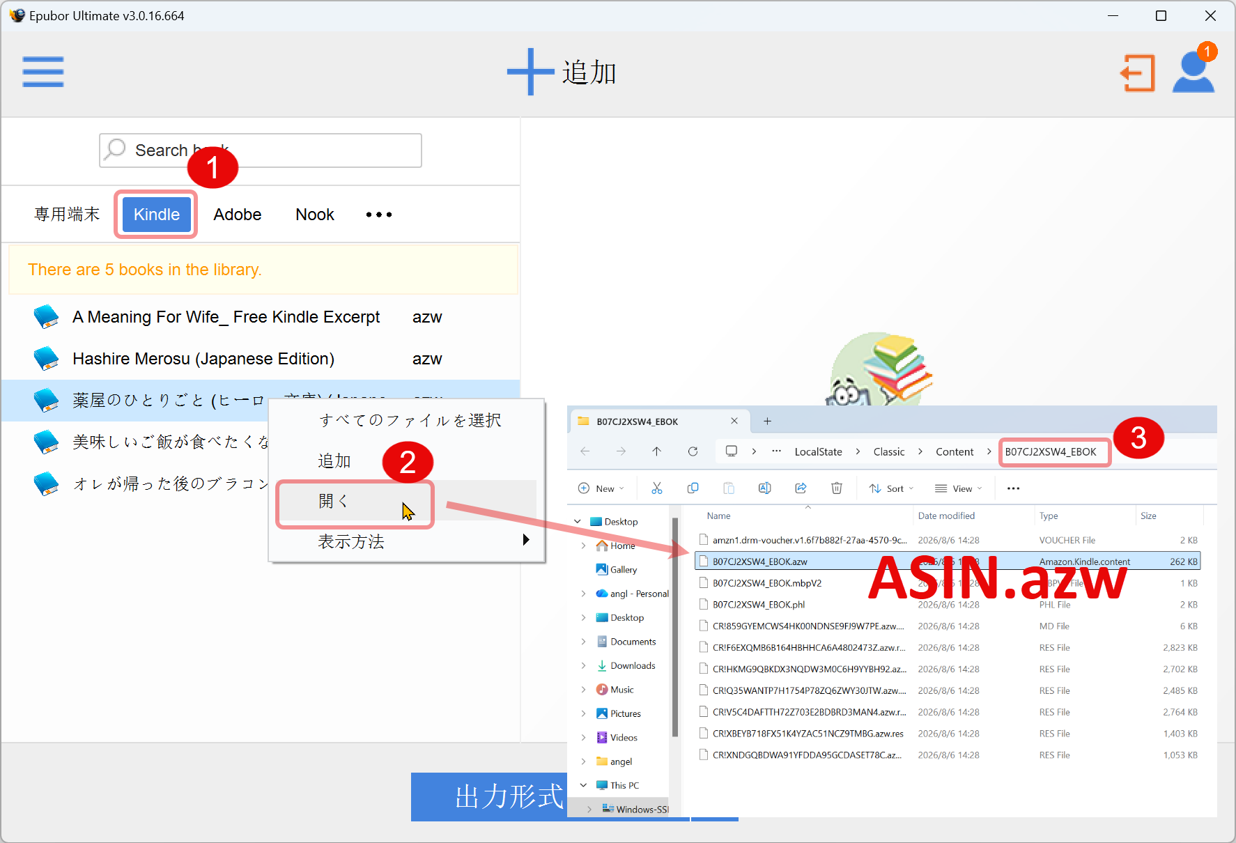The width and height of the screenshot is (1236, 843).
Task: Open the three-dot more sources tab
Action: [379, 215]
